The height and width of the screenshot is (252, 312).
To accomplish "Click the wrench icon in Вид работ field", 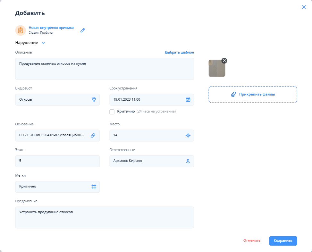I will click(94, 99).
